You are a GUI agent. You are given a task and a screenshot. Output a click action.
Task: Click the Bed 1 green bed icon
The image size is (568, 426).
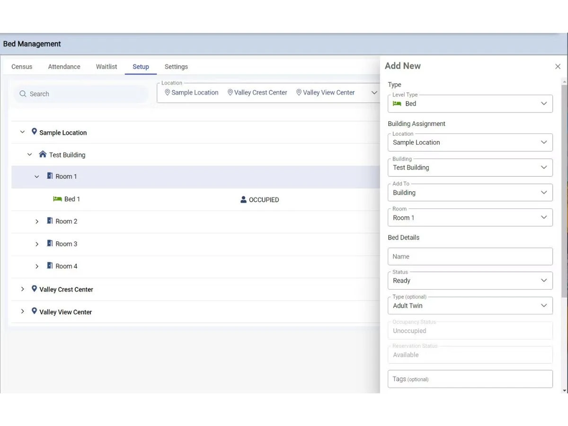(57, 199)
